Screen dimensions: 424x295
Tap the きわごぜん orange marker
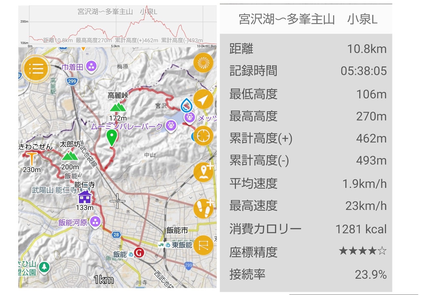tap(32, 159)
